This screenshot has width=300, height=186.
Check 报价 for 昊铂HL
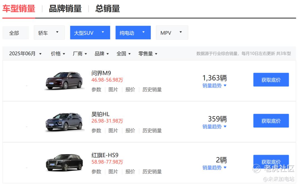coord(130,131)
